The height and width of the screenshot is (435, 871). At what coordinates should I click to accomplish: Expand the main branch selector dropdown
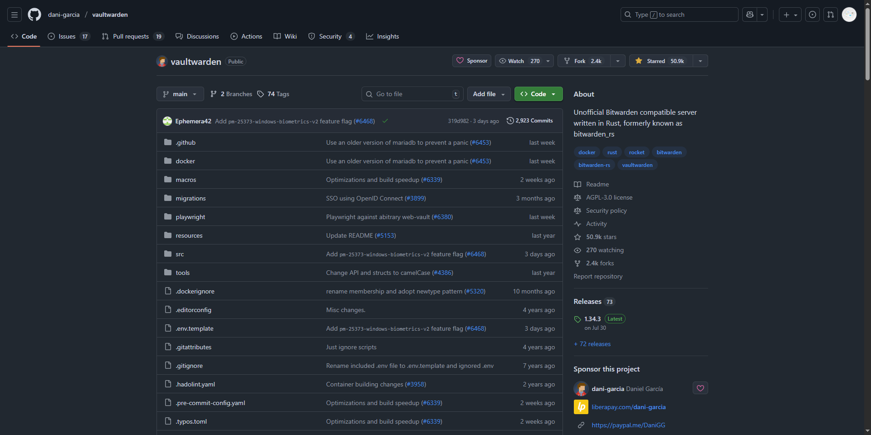(x=180, y=94)
